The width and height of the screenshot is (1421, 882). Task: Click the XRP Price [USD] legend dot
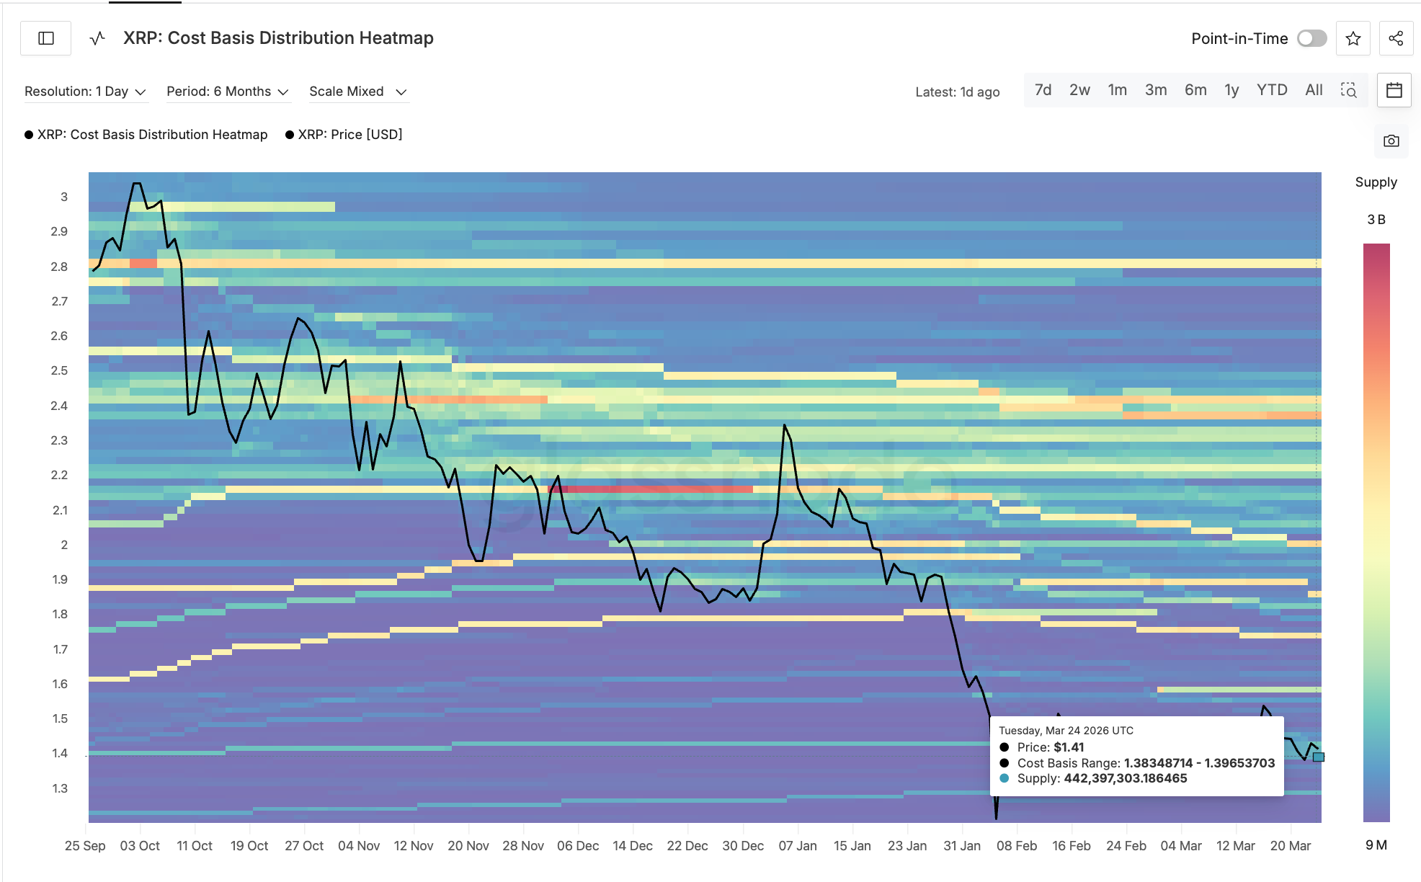[289, 134]
